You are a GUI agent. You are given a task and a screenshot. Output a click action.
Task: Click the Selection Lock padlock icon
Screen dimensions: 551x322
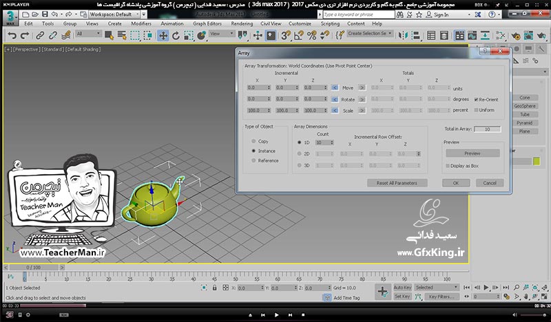pos(215,288)
